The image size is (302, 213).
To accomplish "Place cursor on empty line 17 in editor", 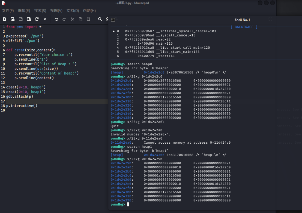I will 55,101.
